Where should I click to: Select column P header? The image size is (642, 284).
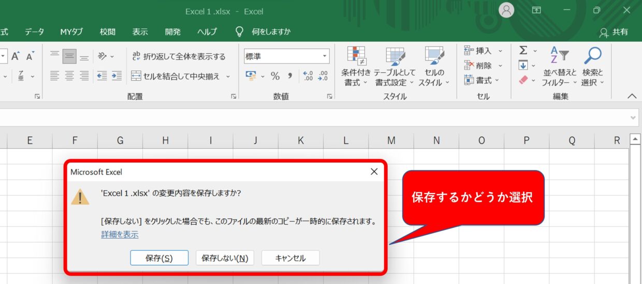pos(527,140)
